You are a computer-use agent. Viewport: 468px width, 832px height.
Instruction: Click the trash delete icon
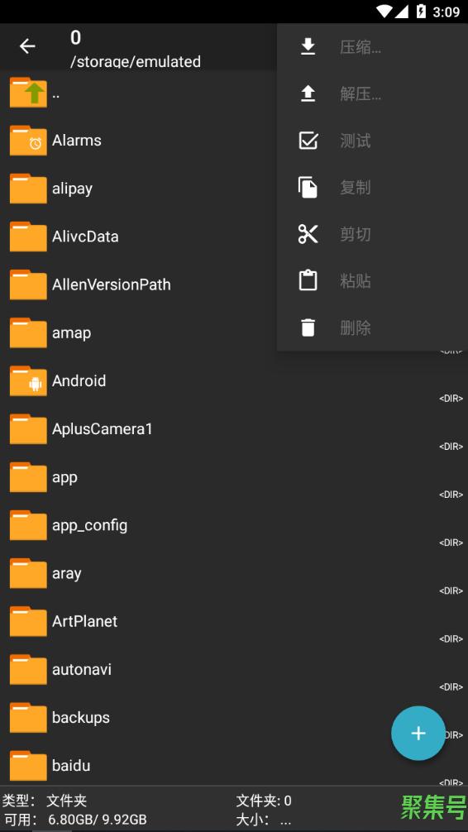[x=308, y=328]
